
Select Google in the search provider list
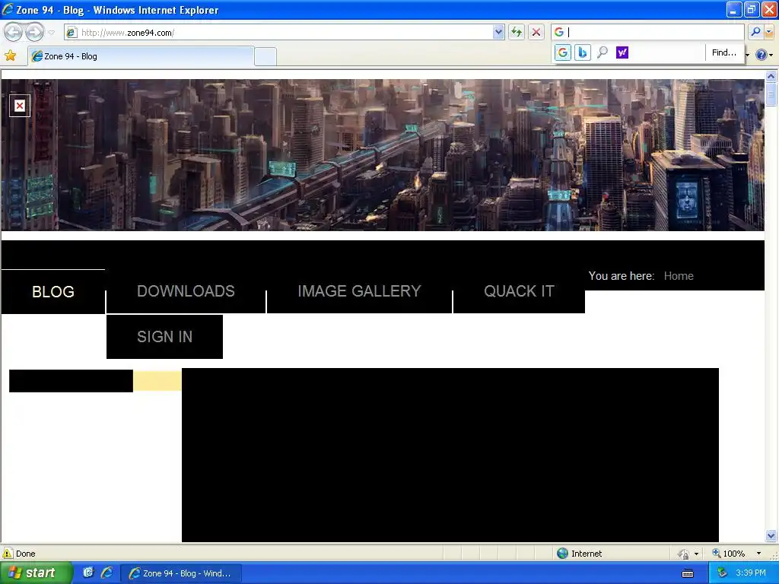tap(562, 52)
